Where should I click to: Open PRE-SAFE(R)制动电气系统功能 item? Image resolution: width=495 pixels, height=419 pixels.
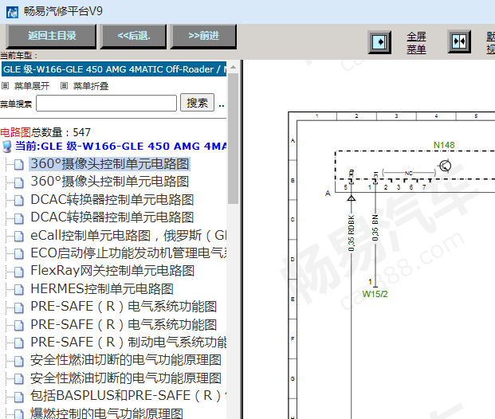click(x=128, y=342)
